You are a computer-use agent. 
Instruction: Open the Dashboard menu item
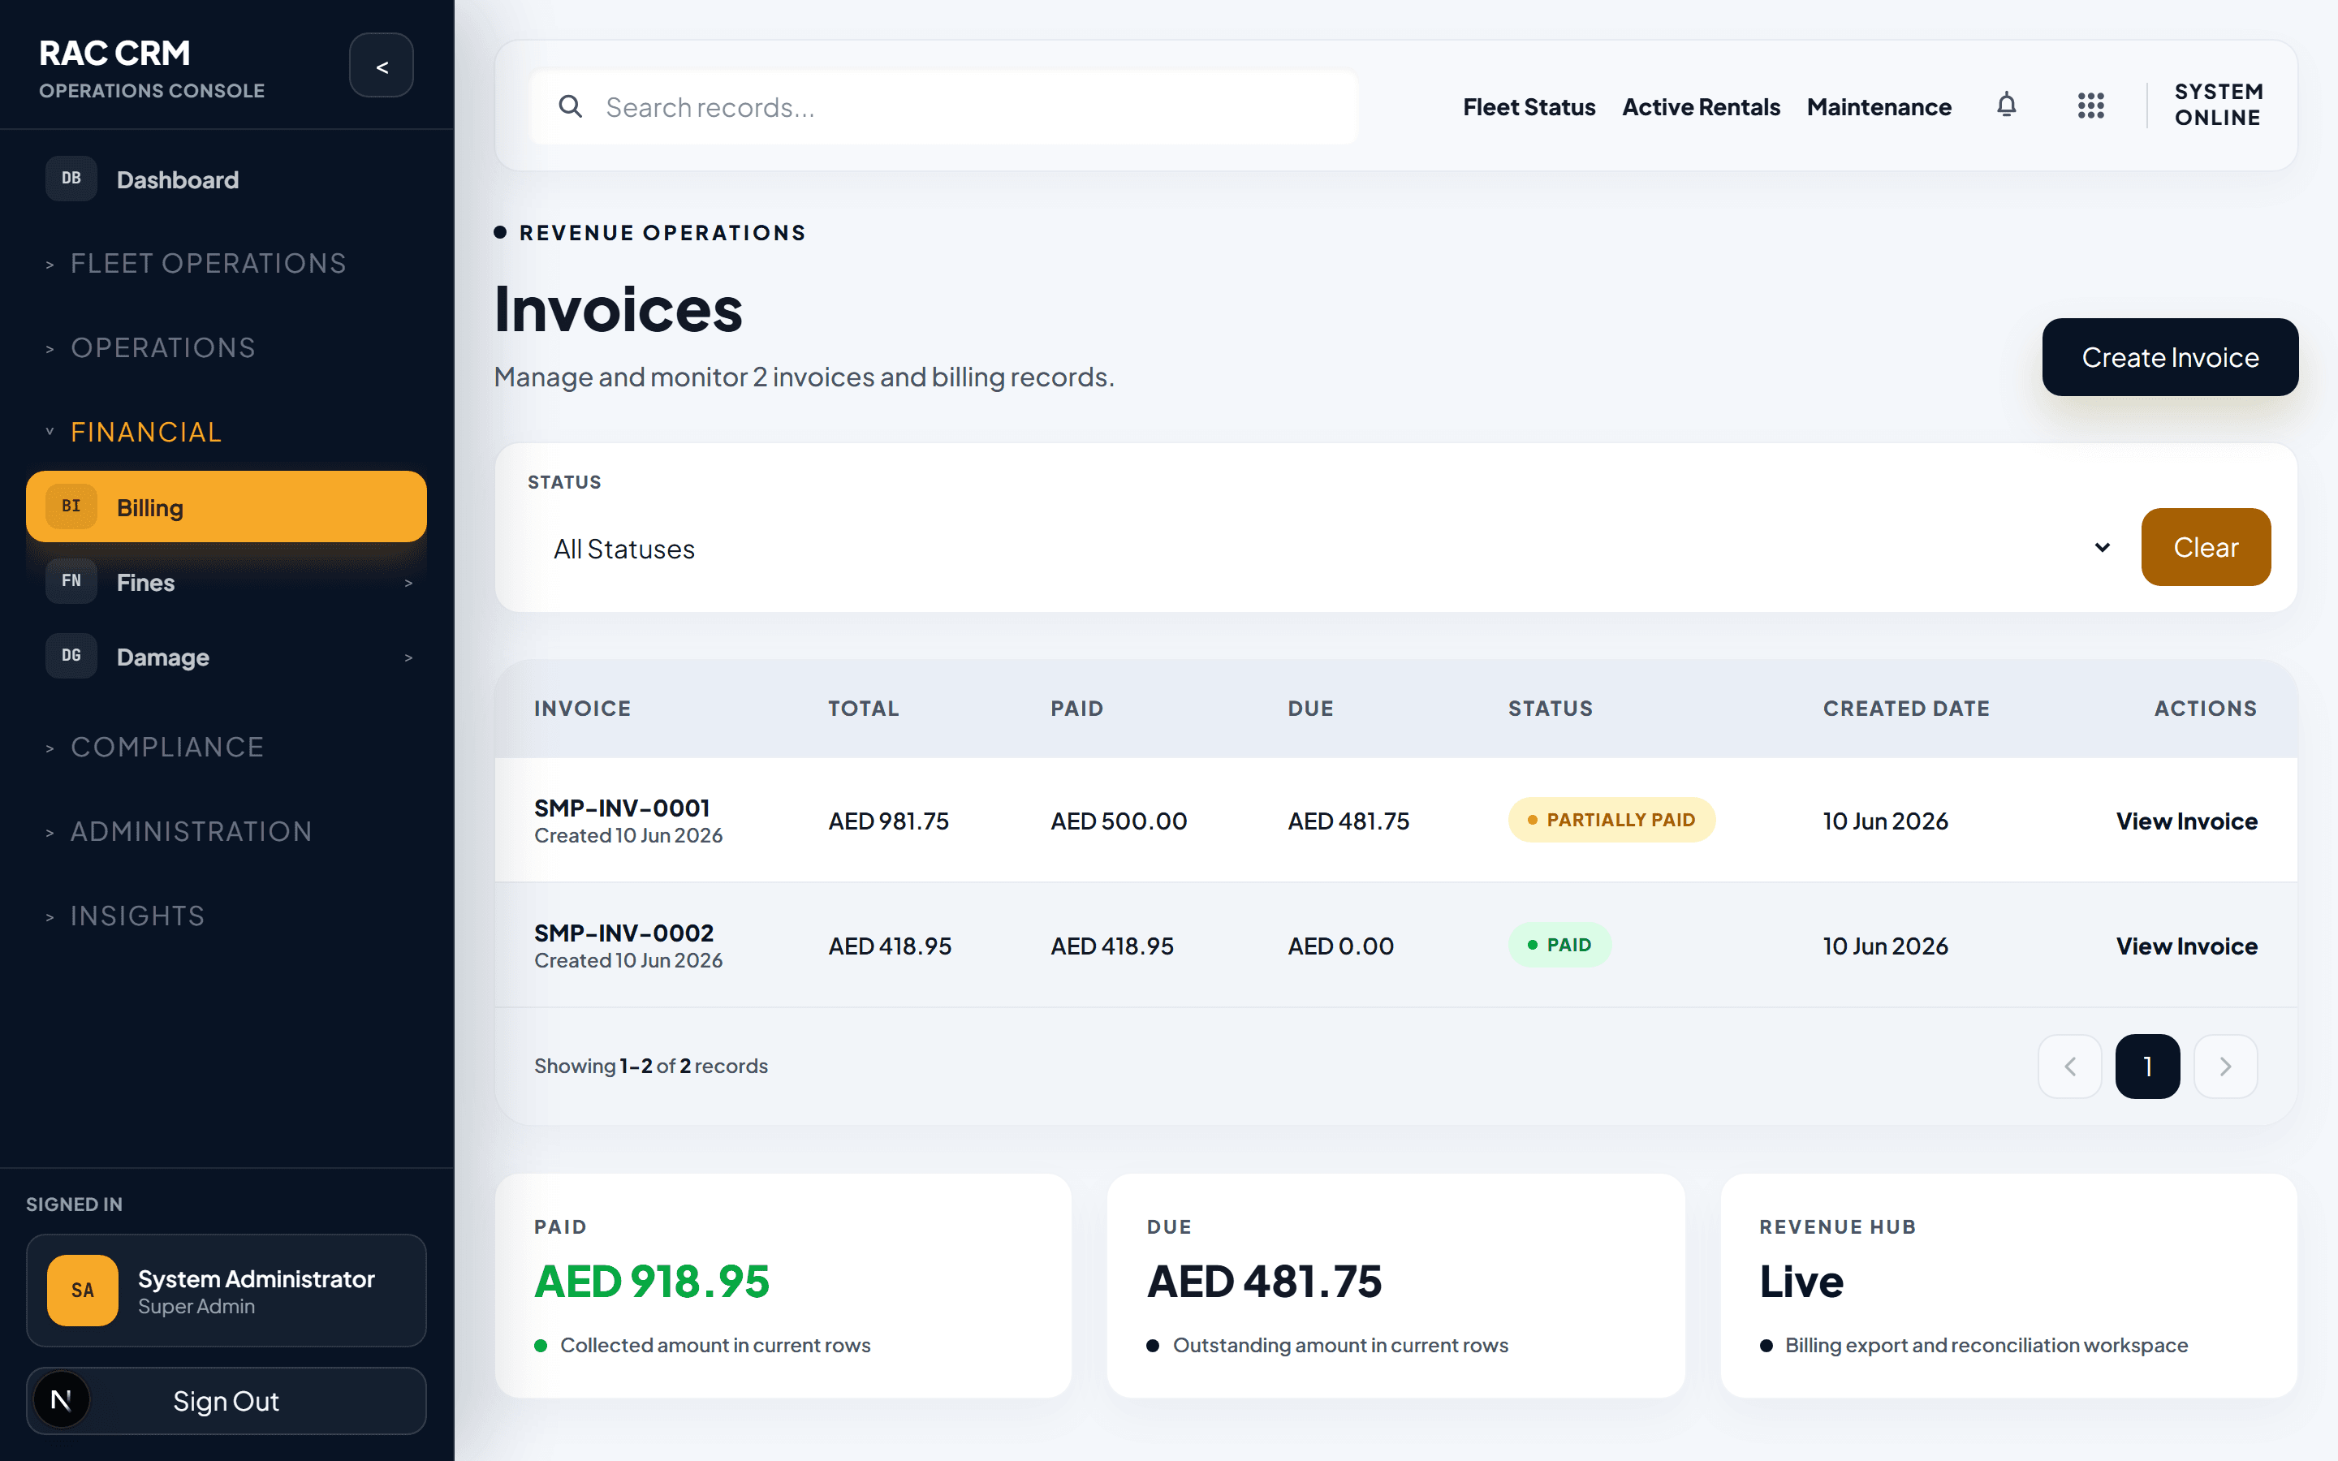226,179
